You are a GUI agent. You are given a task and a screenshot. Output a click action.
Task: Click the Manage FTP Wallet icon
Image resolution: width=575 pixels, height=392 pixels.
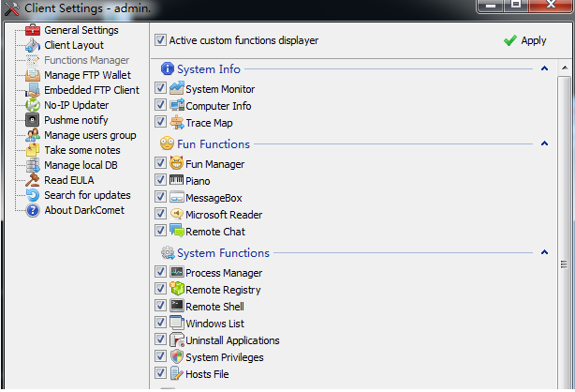(33, 75)
